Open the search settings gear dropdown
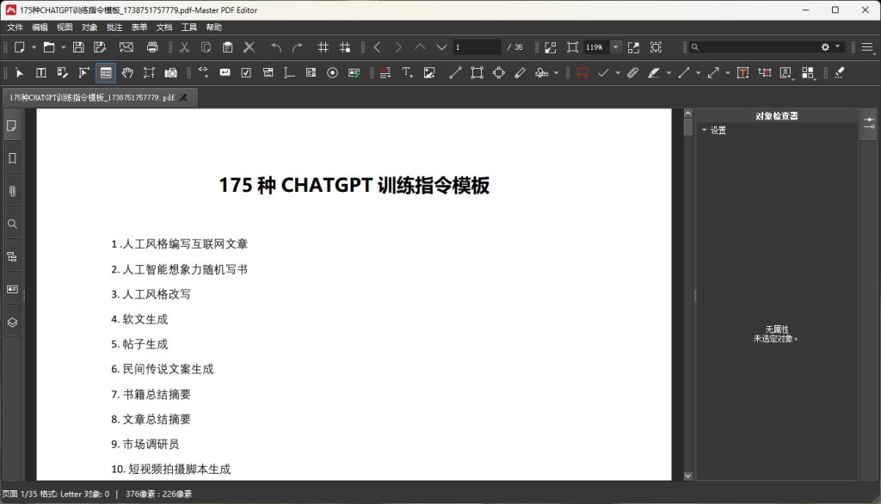 point(829,47)
